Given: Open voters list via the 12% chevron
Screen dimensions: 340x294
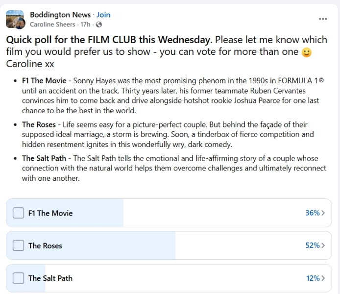Looking at the screenshot, I should pyautogui.click(x=323, y=278).
